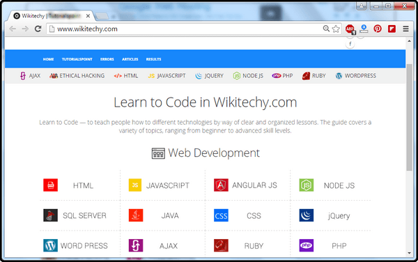Click the Facebook circle icon near top
Viewport: 418px width, 262px height.
click(x=350, y=44)
